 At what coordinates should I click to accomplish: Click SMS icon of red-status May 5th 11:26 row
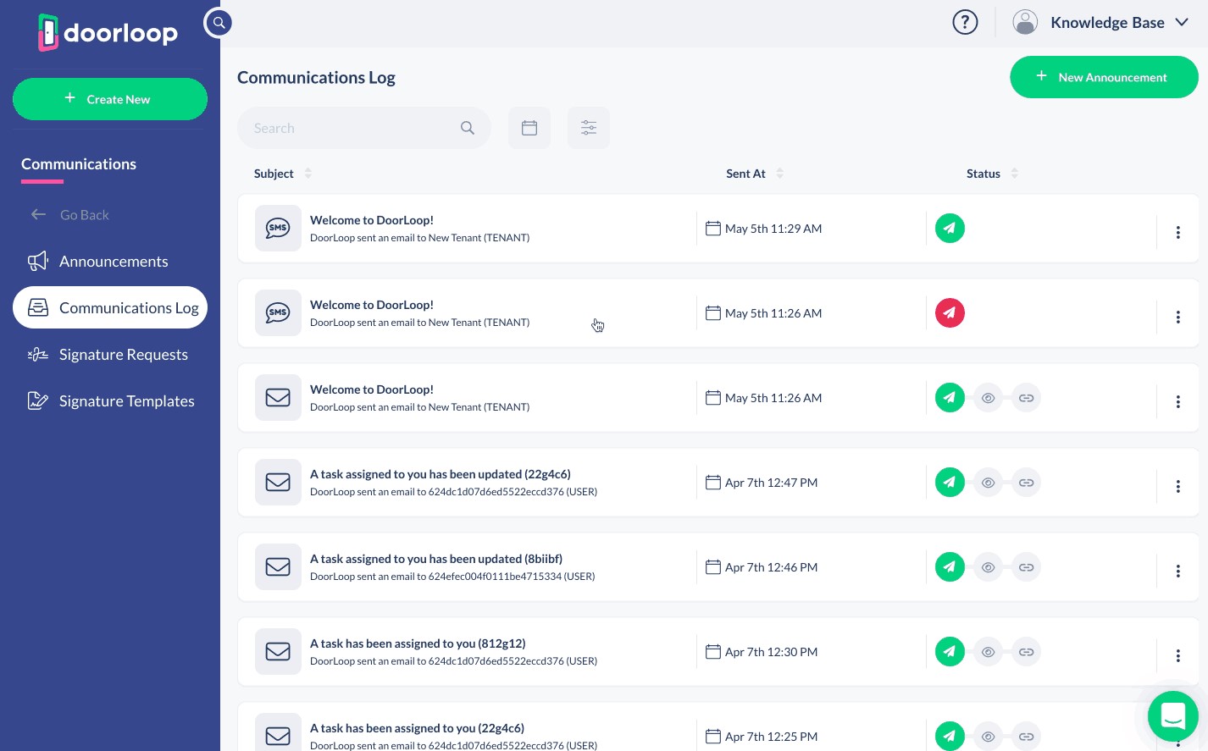click(x=278, y=313)
